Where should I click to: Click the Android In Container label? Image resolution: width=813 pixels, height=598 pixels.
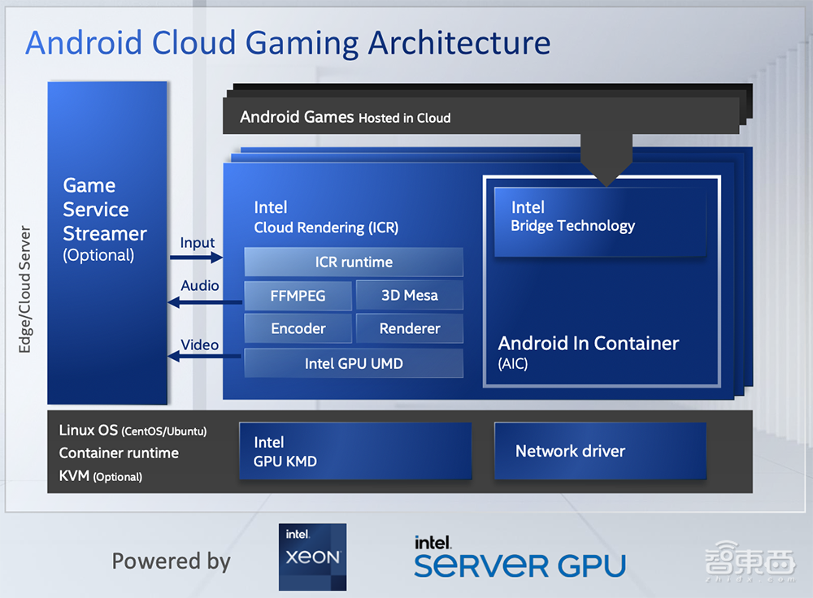click(x=589, y=344)
